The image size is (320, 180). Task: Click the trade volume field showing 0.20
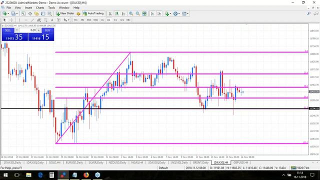click(28, 30)
